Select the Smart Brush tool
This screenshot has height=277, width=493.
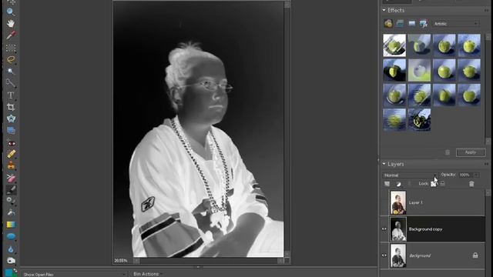pos(11,200)
